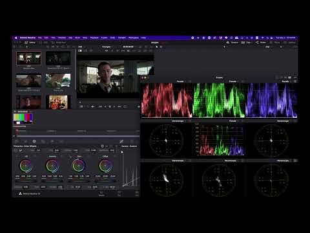
Task: Jump to the first frame with skip-back control
Action: point(100,106)
